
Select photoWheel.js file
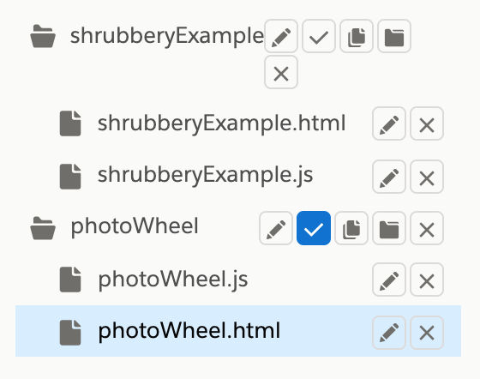tap(173, 280)
